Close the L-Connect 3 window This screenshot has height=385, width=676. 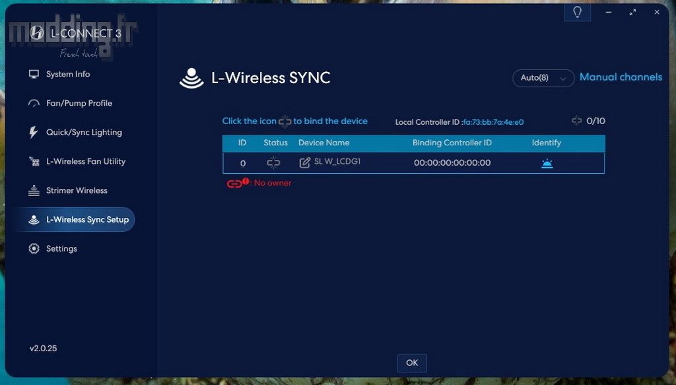click(x=657, y=12)
